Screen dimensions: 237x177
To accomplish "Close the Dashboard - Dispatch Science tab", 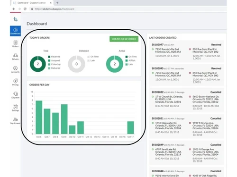I will pos(51,3).
